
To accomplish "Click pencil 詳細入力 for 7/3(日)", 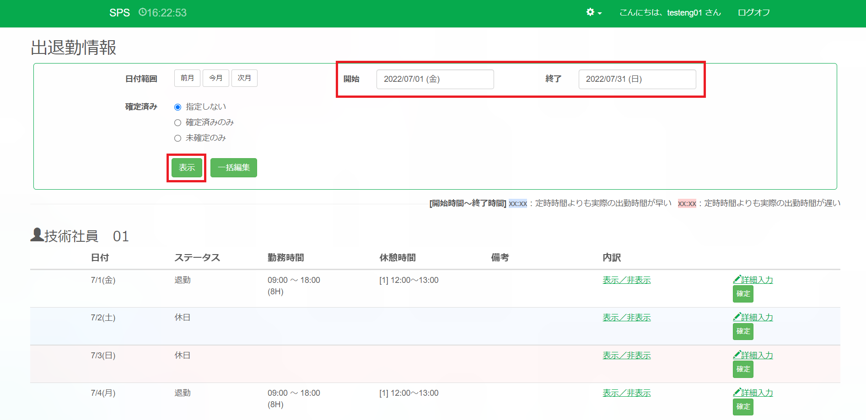I will (x=753, y=355).
